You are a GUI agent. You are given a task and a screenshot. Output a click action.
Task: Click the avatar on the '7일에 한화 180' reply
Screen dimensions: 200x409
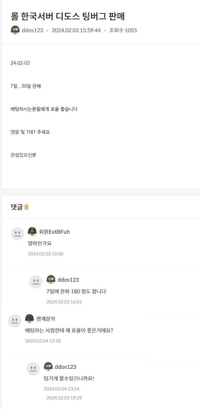[x=36, y=282]
